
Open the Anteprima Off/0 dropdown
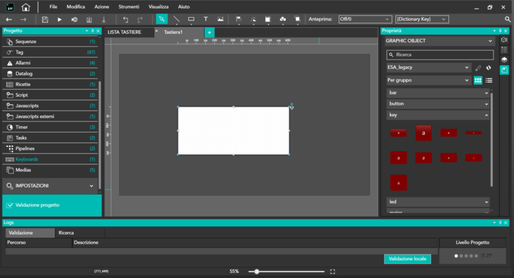click(x=365, y=19)
